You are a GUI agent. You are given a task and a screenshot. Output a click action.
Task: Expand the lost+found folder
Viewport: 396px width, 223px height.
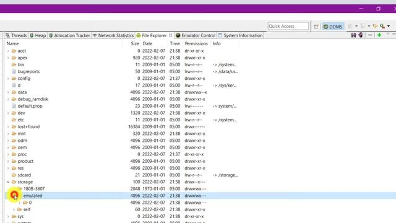tap(8, 126)
